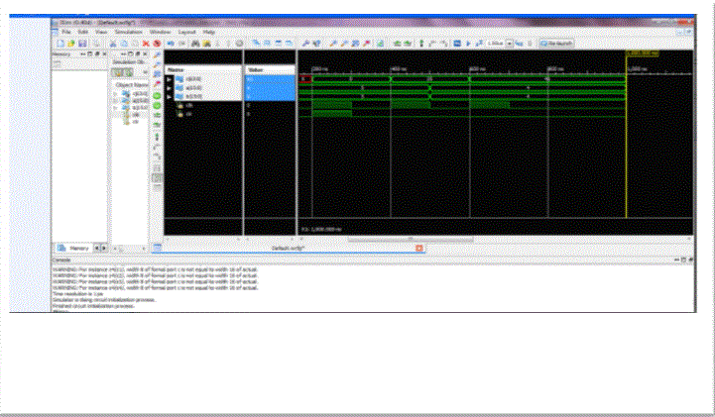Image resolution: width=715 pixels, height=417 pixels.
Task: Switch to the Memory tab
Action: pyautogui.click(x=73, y=248)
